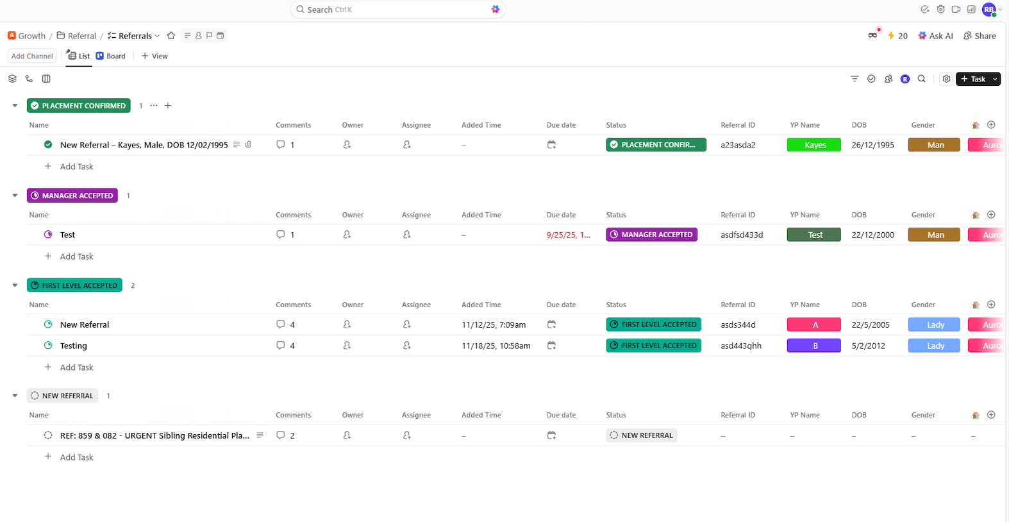Screen dimensions: 1009x522
Task: Open the dropdown arrow beside Task button
Action: pyautogui.click(x=995, y=79)
